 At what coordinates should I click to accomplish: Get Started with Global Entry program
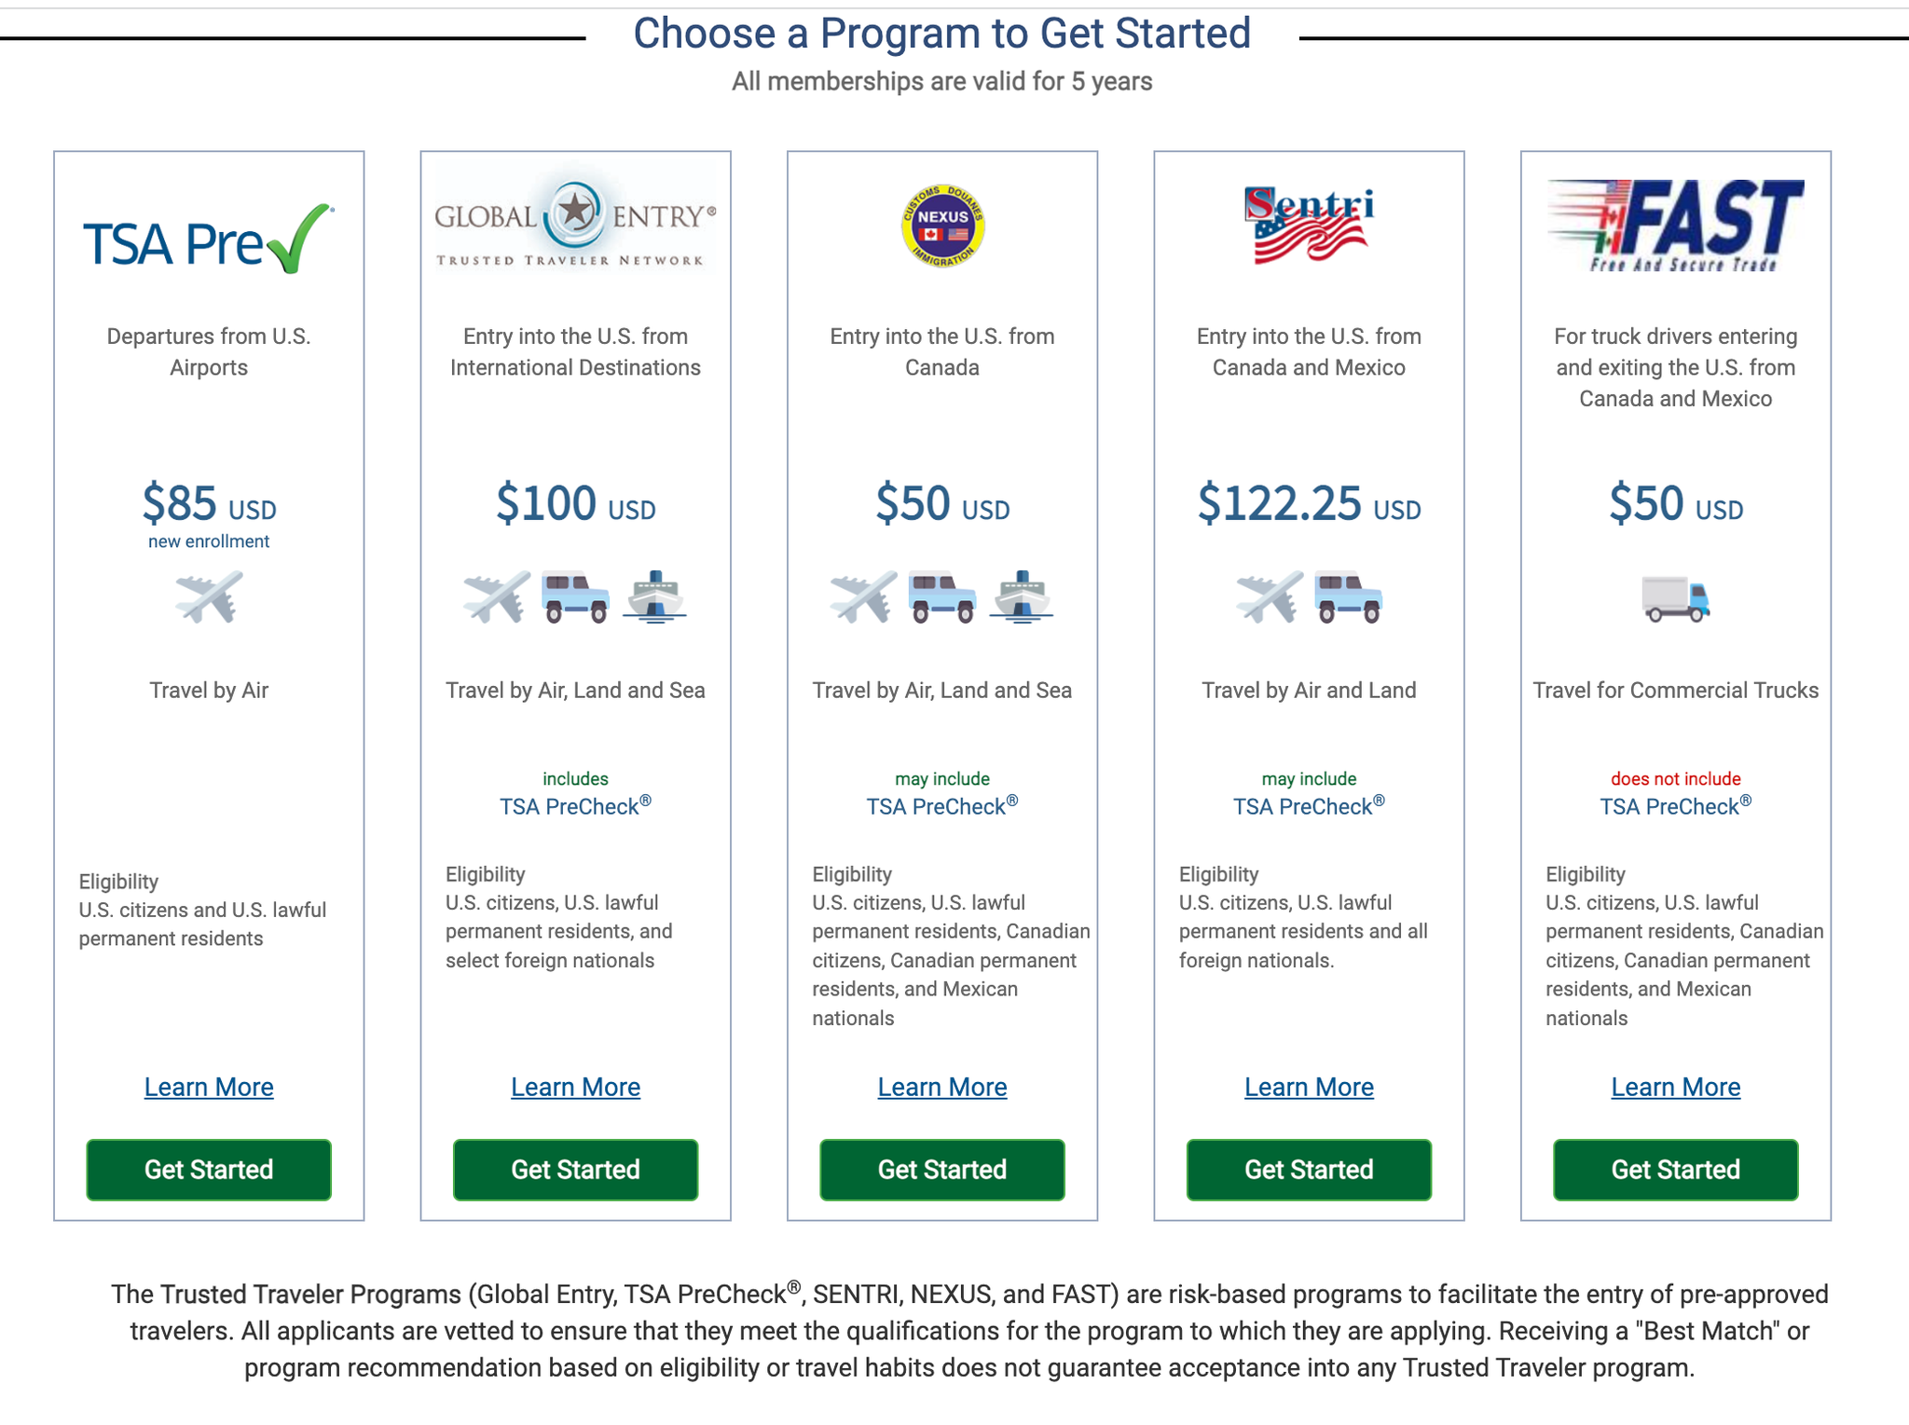tap(575, 1170)
